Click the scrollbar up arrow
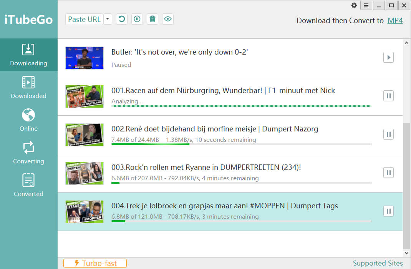This screenshot has height=269, width=411. (x=406, y=43)
